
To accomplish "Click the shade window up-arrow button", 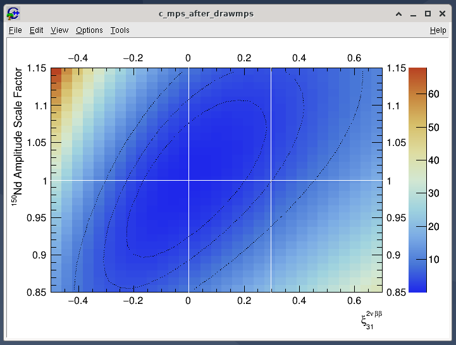I will (398, 14).
